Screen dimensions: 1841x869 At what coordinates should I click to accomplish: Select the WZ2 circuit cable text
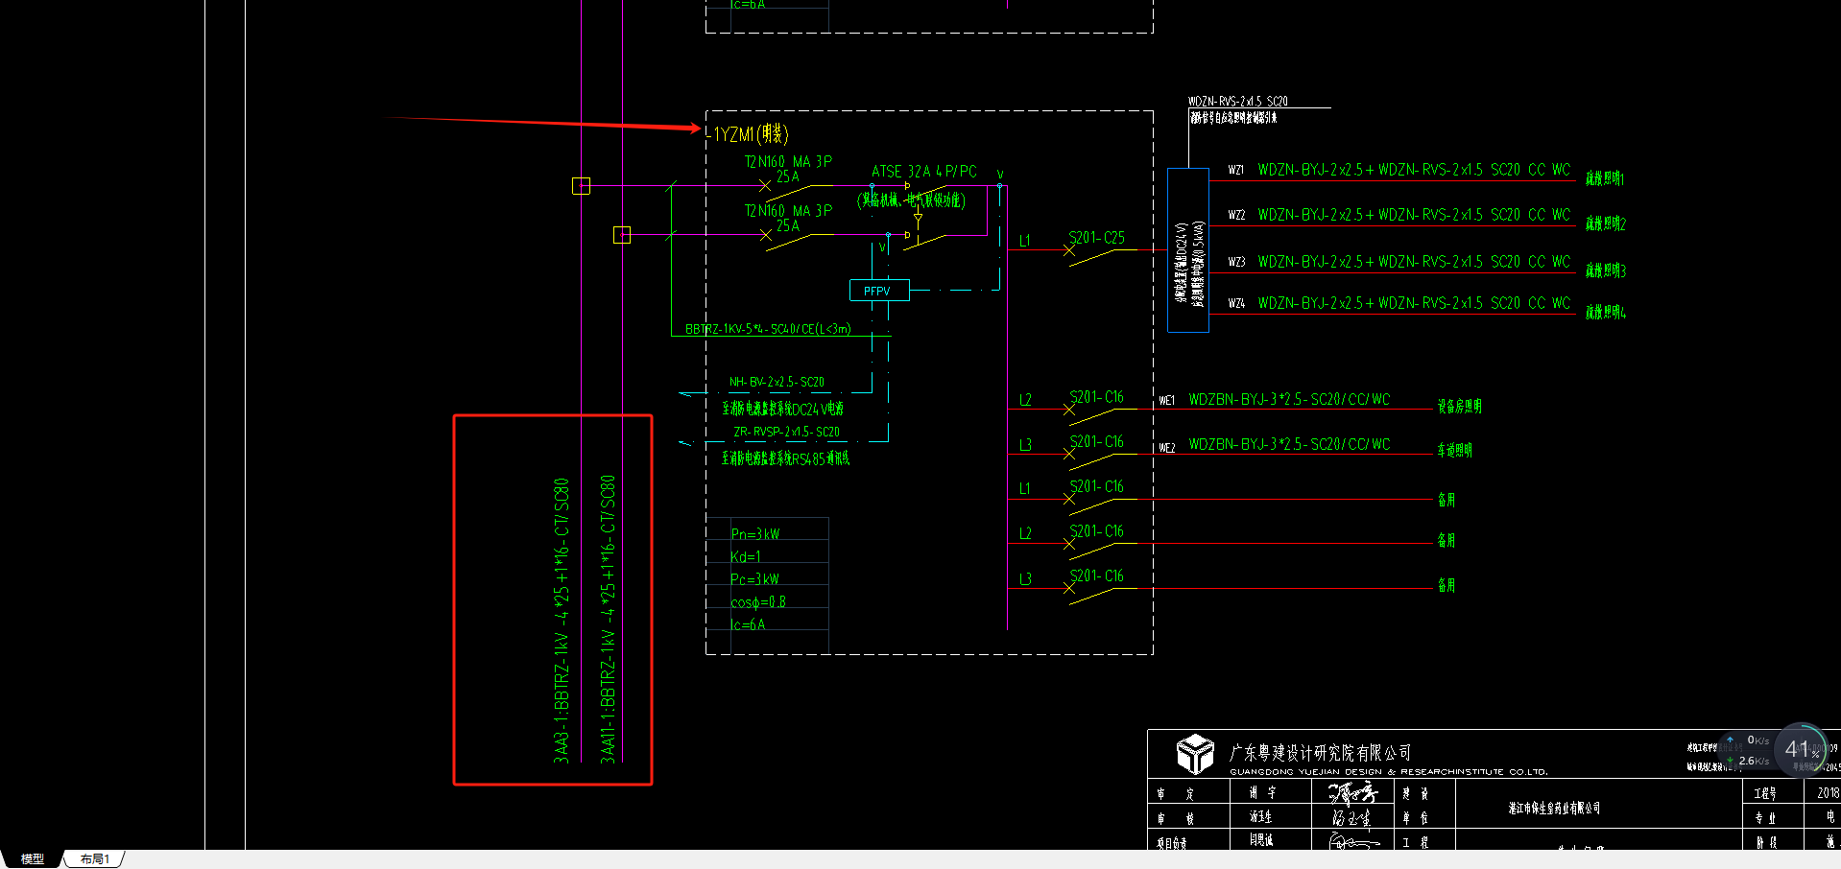1414,215
